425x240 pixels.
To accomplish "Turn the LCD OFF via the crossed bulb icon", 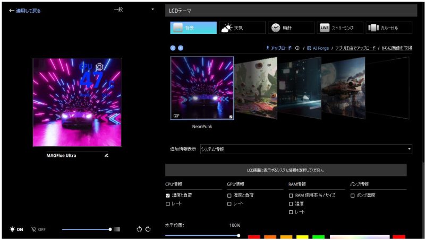I will 38,229.
